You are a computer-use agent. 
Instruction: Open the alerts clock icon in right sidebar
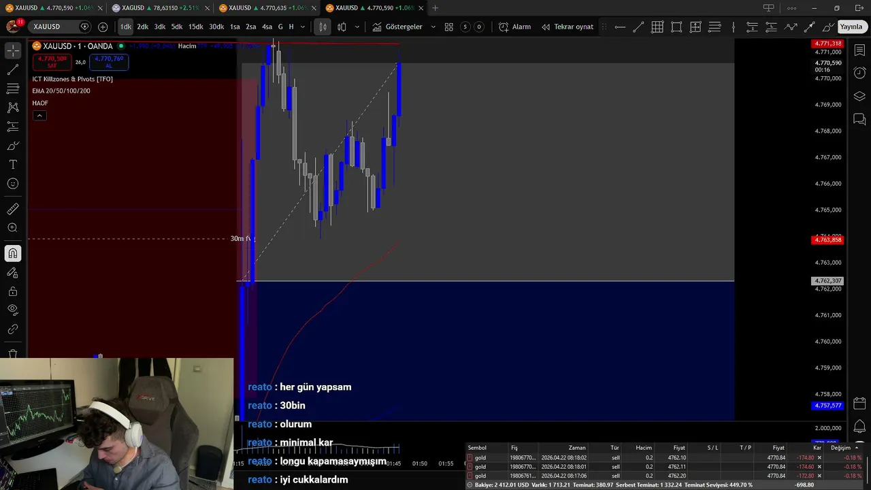[x=859, y=73]
